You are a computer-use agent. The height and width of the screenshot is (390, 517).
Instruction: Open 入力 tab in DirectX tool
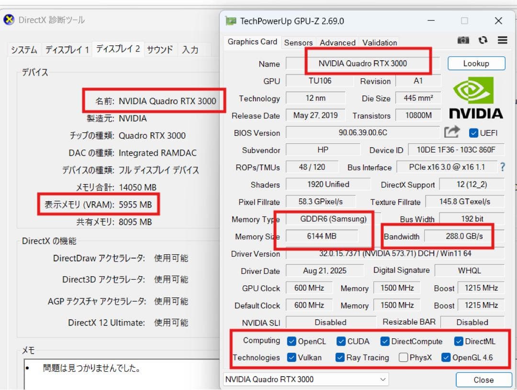(x=190, y=50)
